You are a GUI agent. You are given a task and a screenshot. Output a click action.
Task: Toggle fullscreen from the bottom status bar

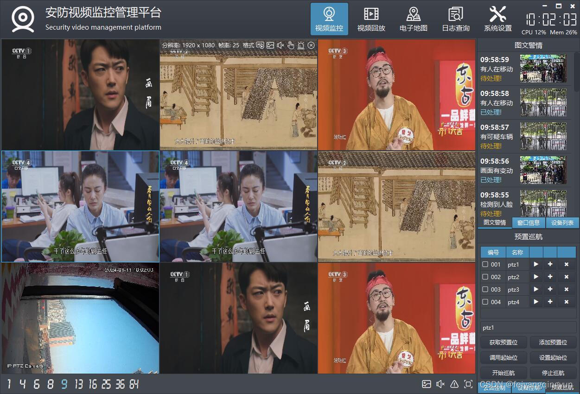click(x=468, y=384)
